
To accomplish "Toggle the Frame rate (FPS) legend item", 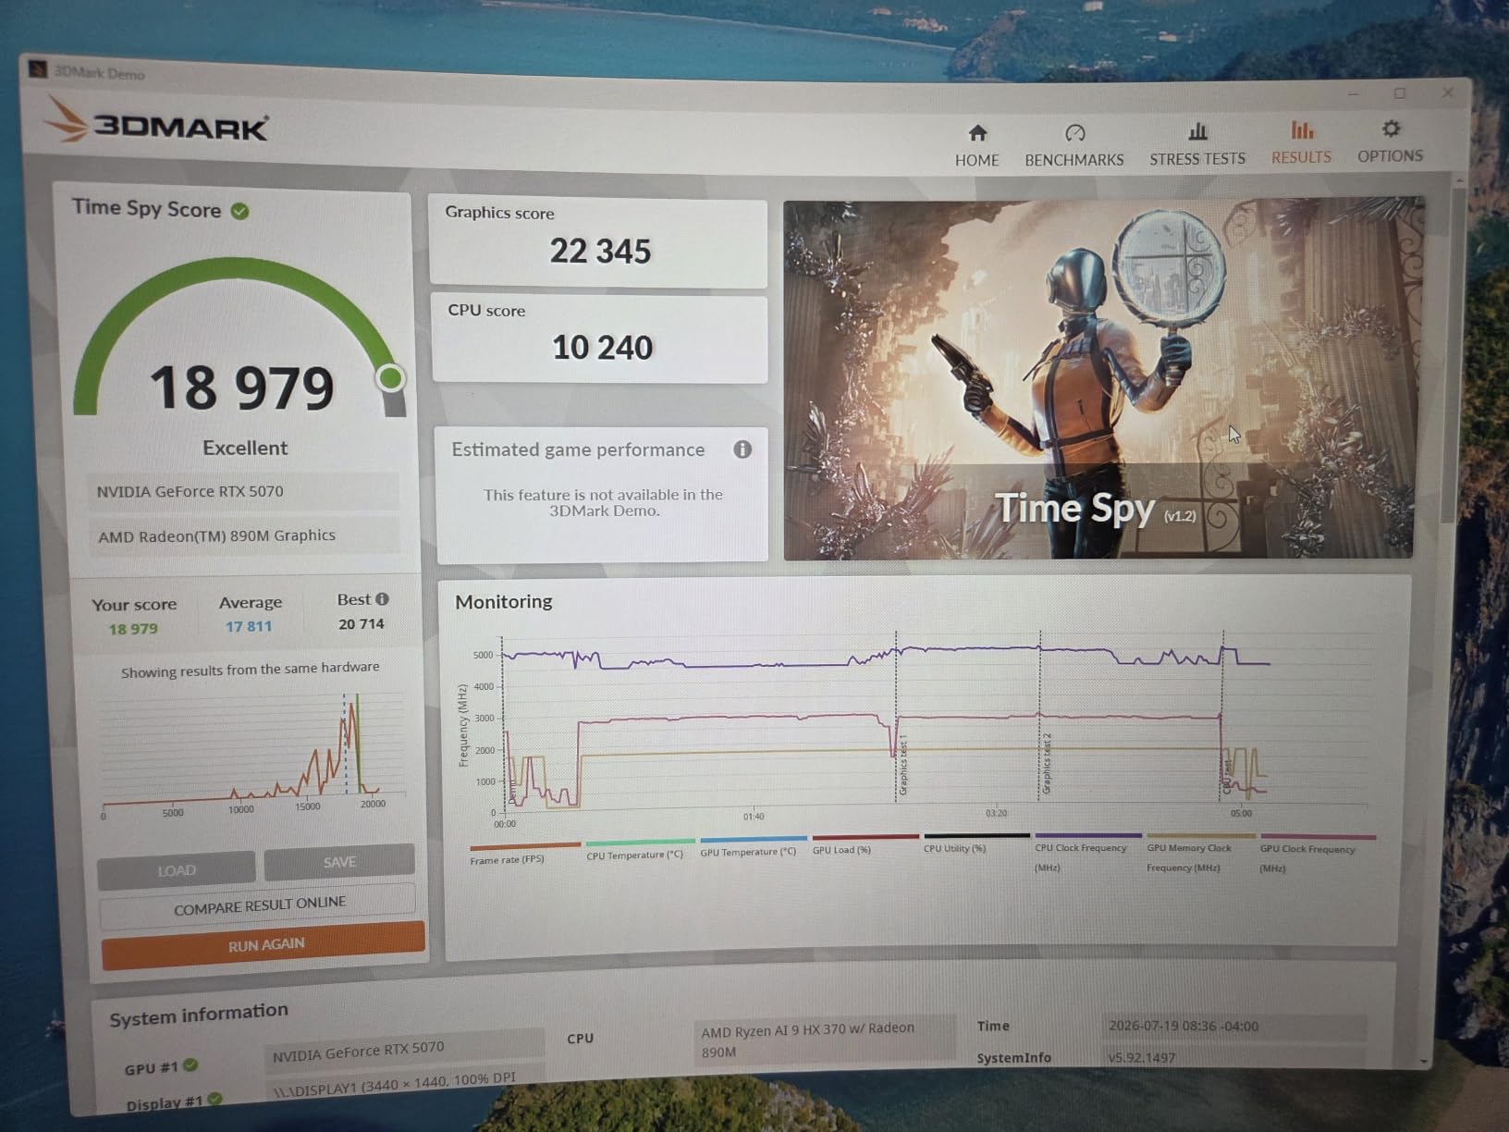I will pyautogui.click(x=524, y=853).
